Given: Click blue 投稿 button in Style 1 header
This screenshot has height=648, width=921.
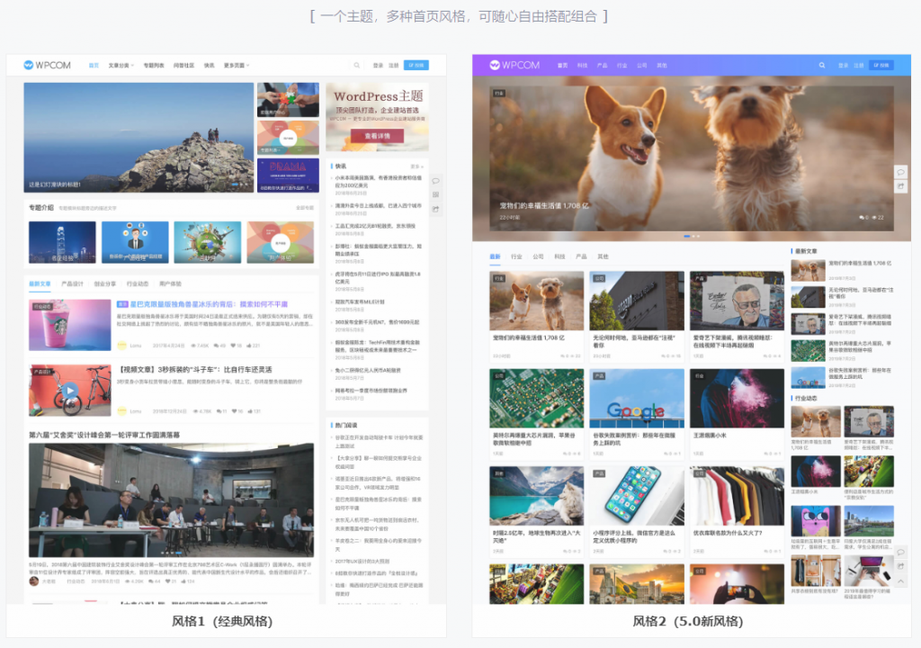Looking at the screenshot, I should pos(416,66).
